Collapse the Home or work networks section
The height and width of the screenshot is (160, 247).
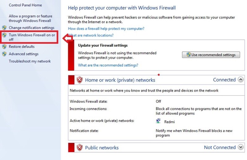coord(241,80)
